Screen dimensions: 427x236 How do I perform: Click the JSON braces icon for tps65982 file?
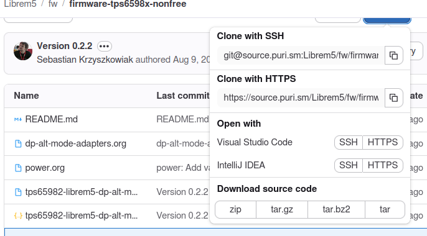(18, 216)
